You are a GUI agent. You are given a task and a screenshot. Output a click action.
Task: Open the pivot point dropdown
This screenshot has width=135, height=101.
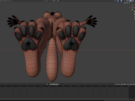[x=51, y=1]
